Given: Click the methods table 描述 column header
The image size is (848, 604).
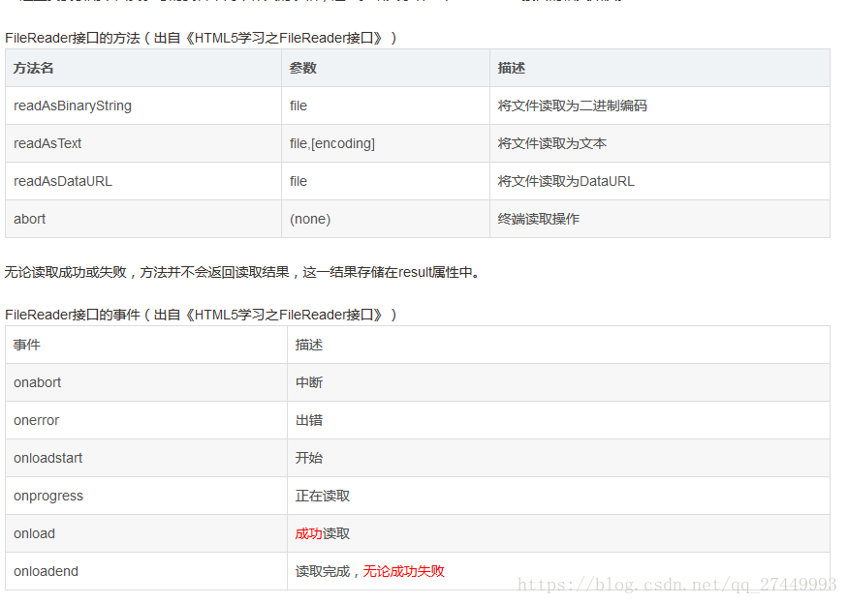Looking at the screenshot, I should 660,68.
